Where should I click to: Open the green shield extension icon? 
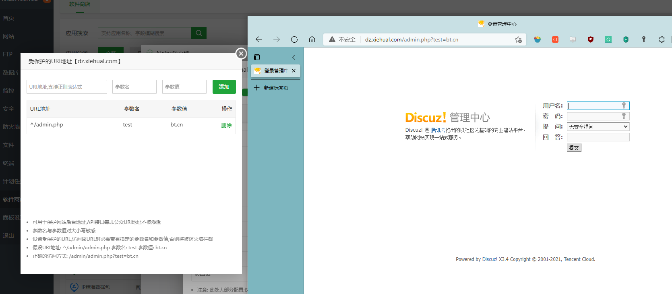tap(626, 39)
